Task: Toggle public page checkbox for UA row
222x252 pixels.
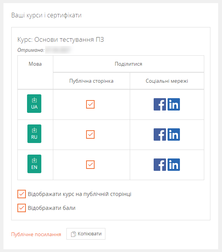Action: coord(90,104)
